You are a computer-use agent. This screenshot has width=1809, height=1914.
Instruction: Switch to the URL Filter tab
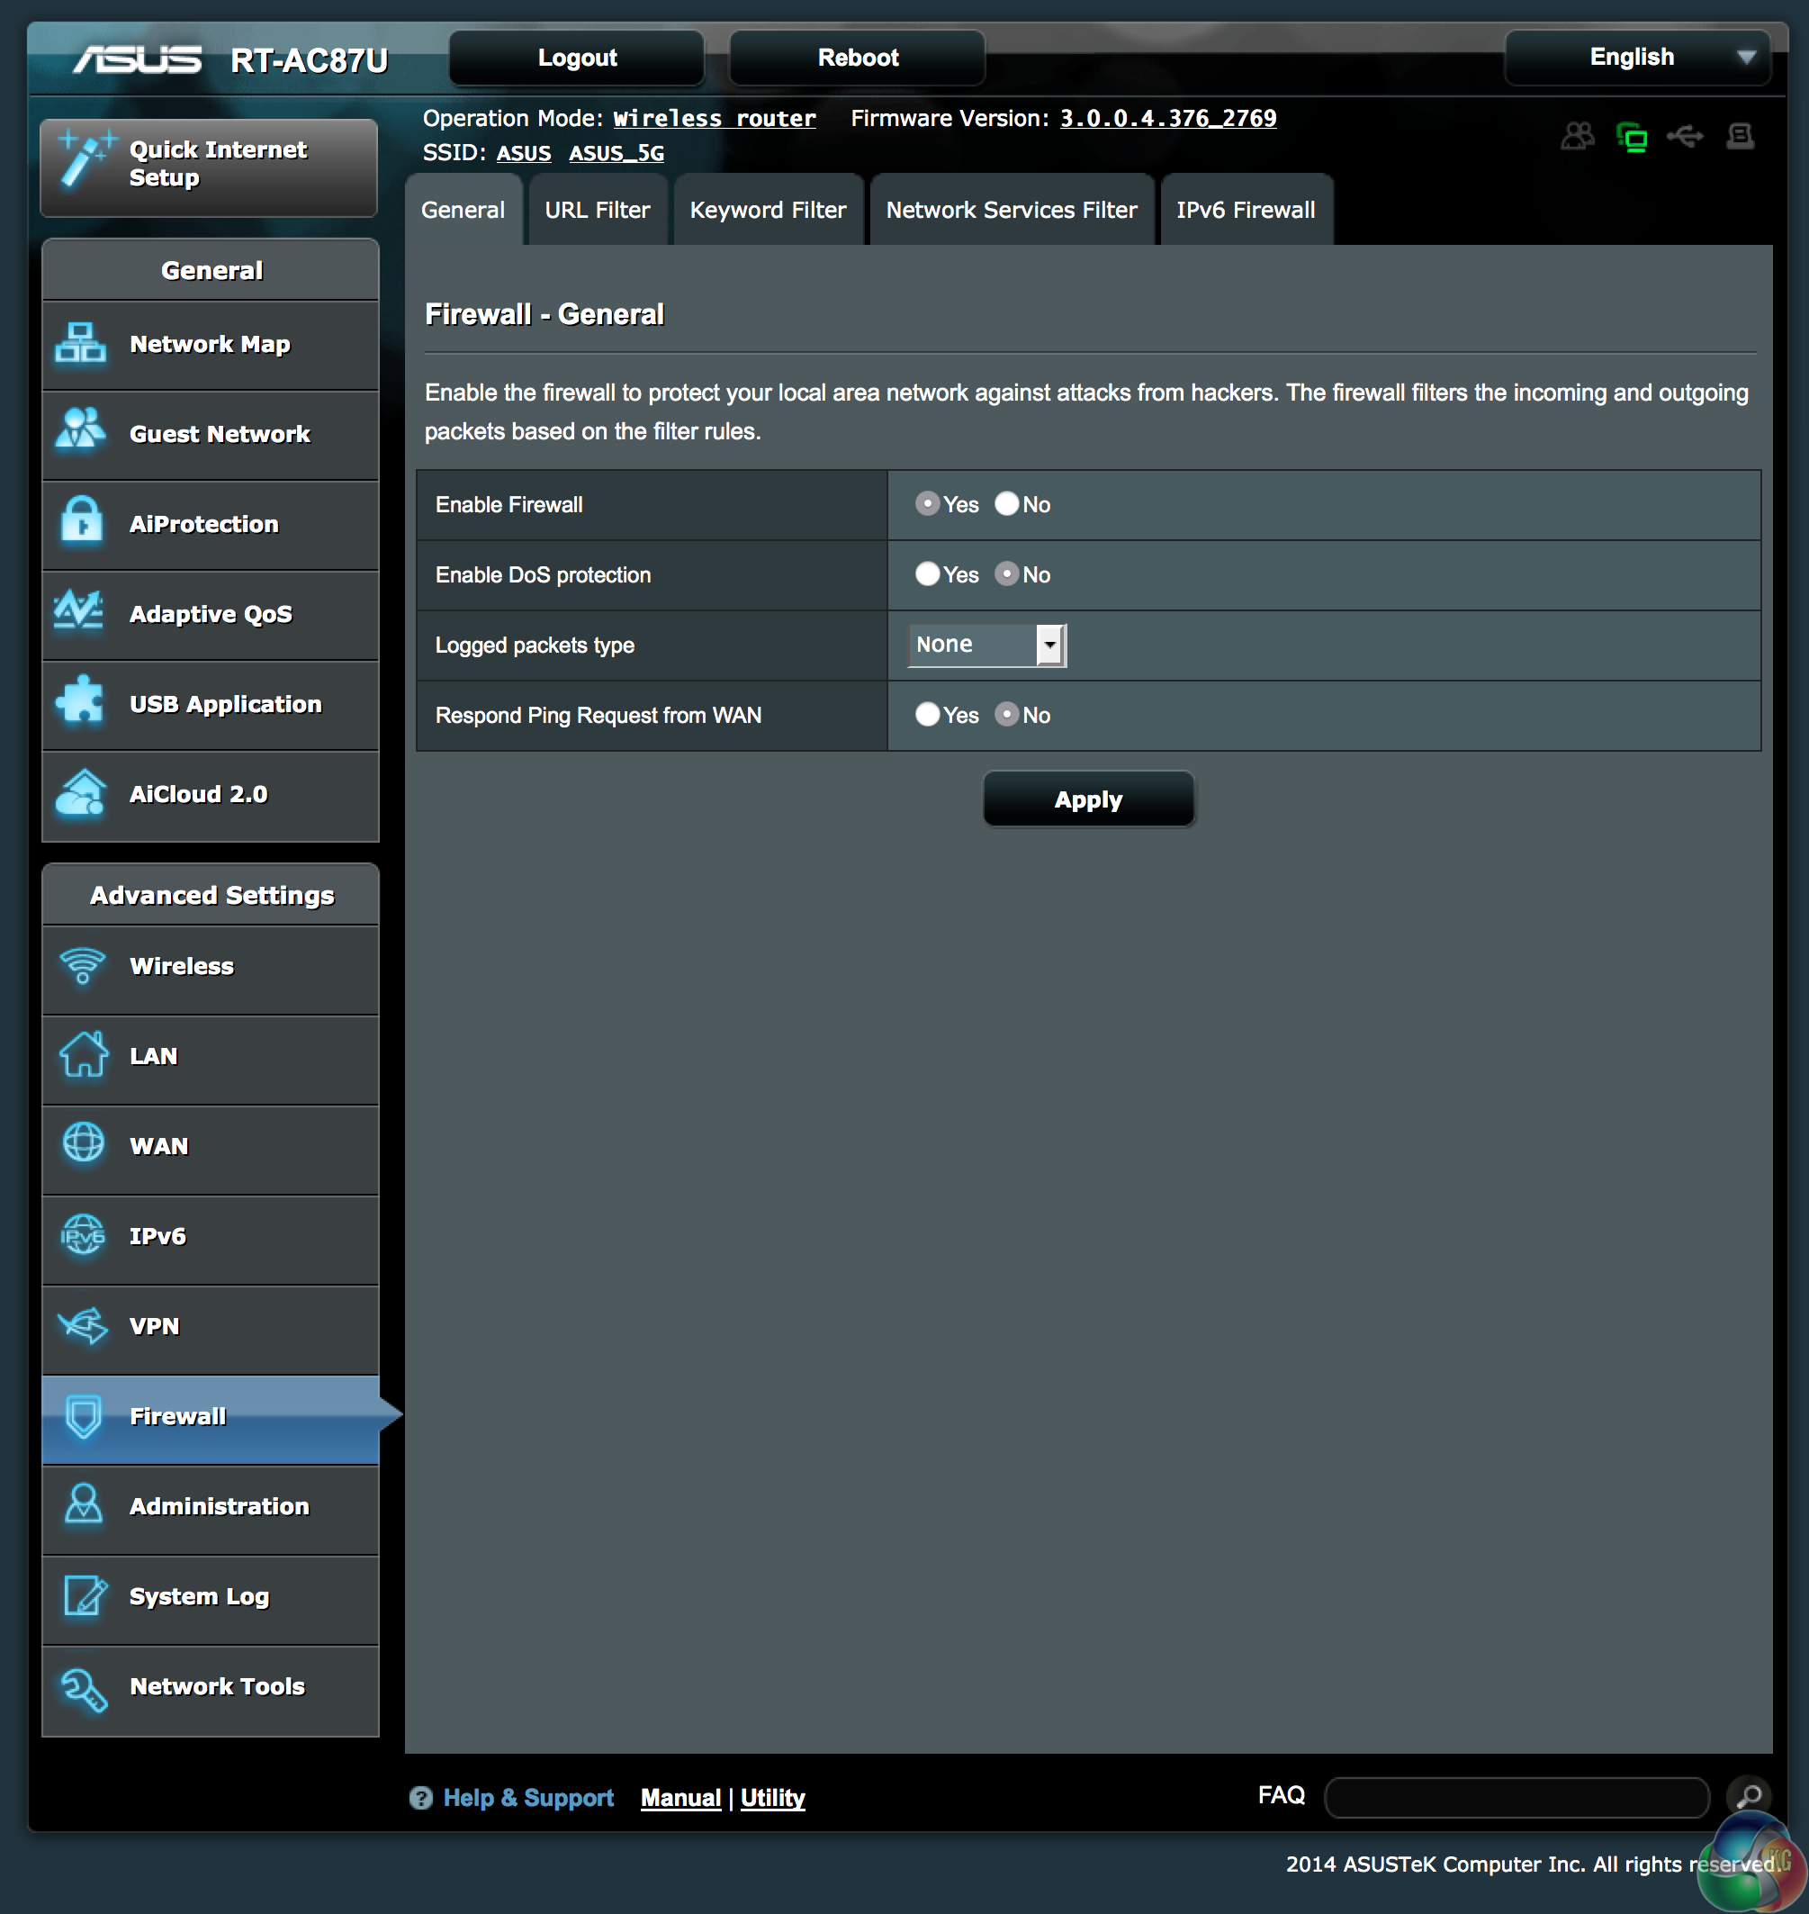(x=597, y=211)
